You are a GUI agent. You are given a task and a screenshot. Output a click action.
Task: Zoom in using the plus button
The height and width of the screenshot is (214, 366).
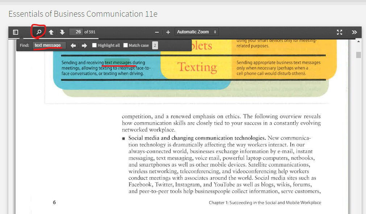pyautogui.click(x=168, y=32)
